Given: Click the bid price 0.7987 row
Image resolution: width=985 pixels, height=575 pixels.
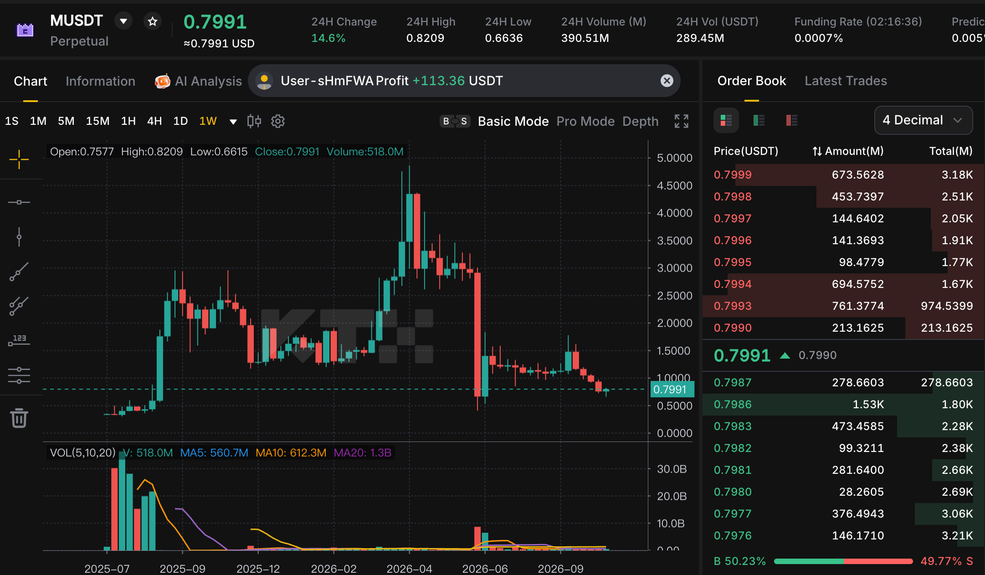Looking at the screenshot, I should point(843,382).
